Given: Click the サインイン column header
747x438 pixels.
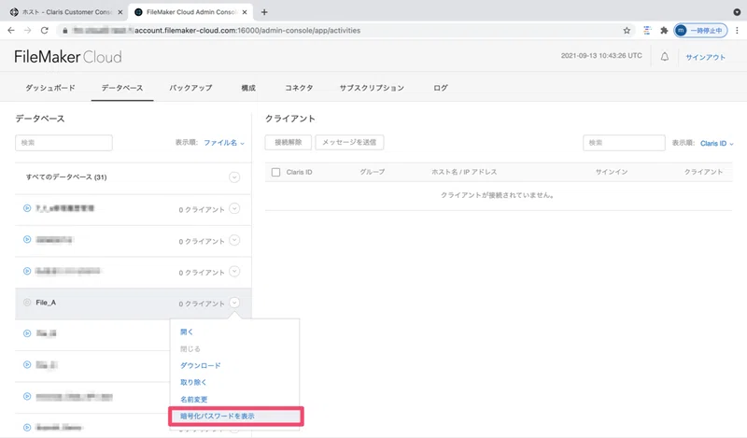Looking at the screenshot, I should pos(612,172).
